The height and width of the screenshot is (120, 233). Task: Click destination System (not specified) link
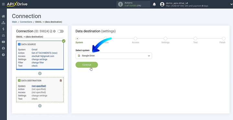tap(39, 86)
